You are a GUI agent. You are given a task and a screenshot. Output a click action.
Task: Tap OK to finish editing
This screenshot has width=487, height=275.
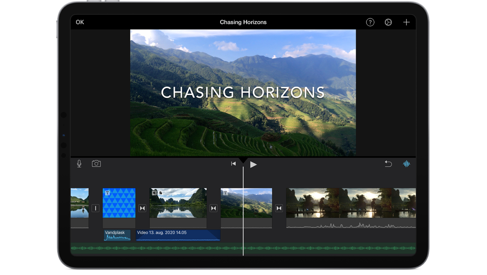(80, 22)
